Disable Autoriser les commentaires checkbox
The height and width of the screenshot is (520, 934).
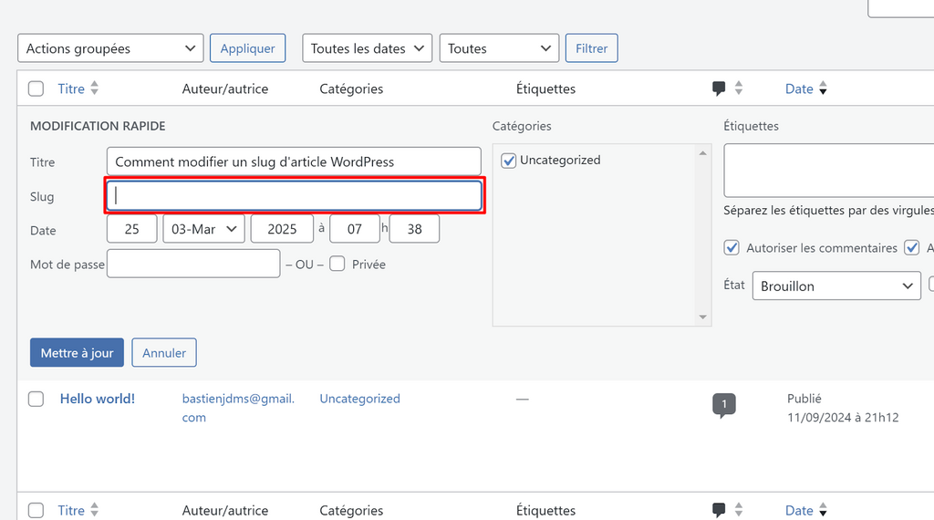coord(732,248)
